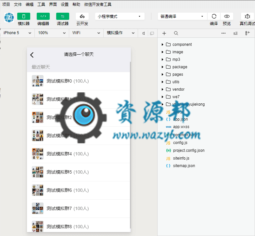
Task: Open the sitemap.json file
Action: coord(184,166)
